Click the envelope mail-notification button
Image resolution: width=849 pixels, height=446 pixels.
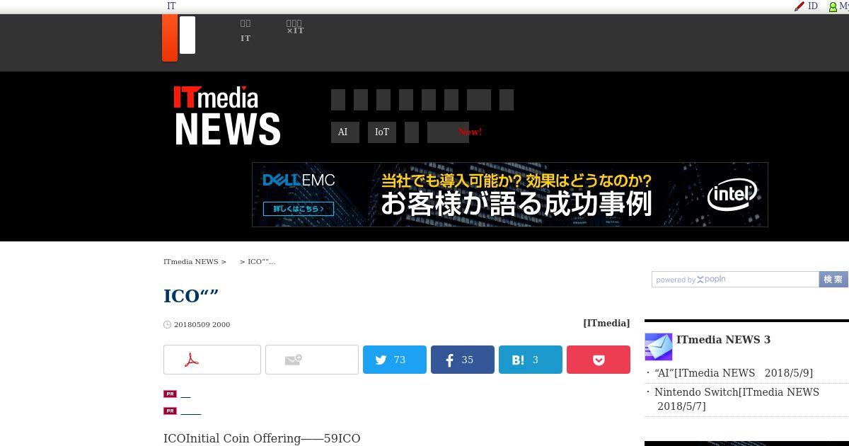[312, 360]
